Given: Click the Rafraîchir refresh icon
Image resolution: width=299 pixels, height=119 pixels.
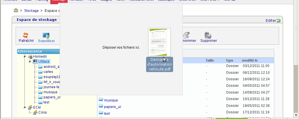Looking at the screenshot, I should [26, 35].
